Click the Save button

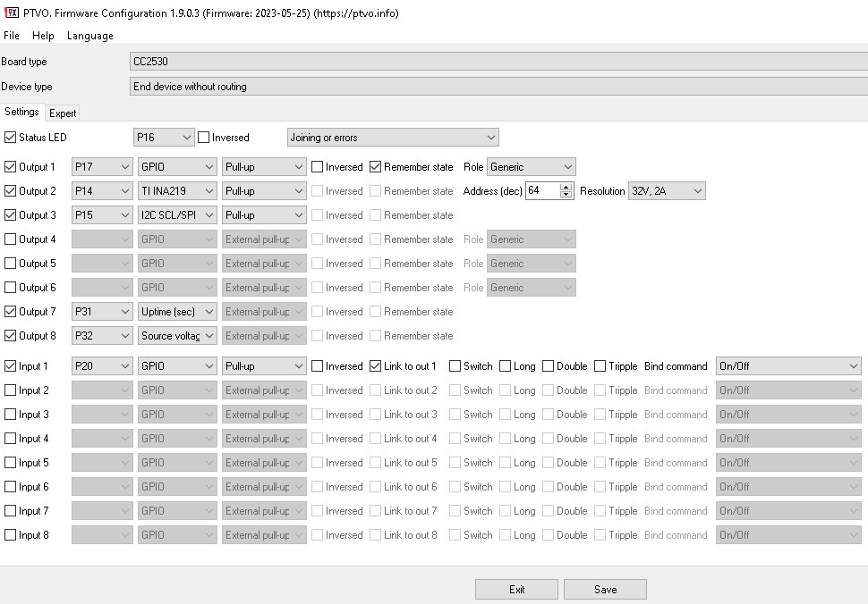605,589
